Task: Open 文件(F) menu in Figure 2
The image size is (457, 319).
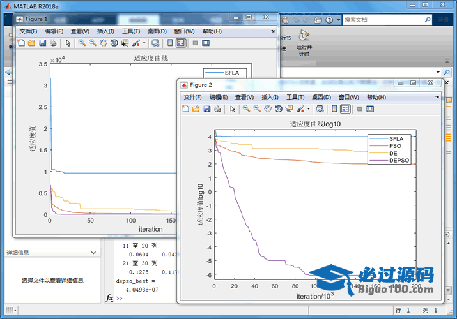Action: (x=192, y=97)
